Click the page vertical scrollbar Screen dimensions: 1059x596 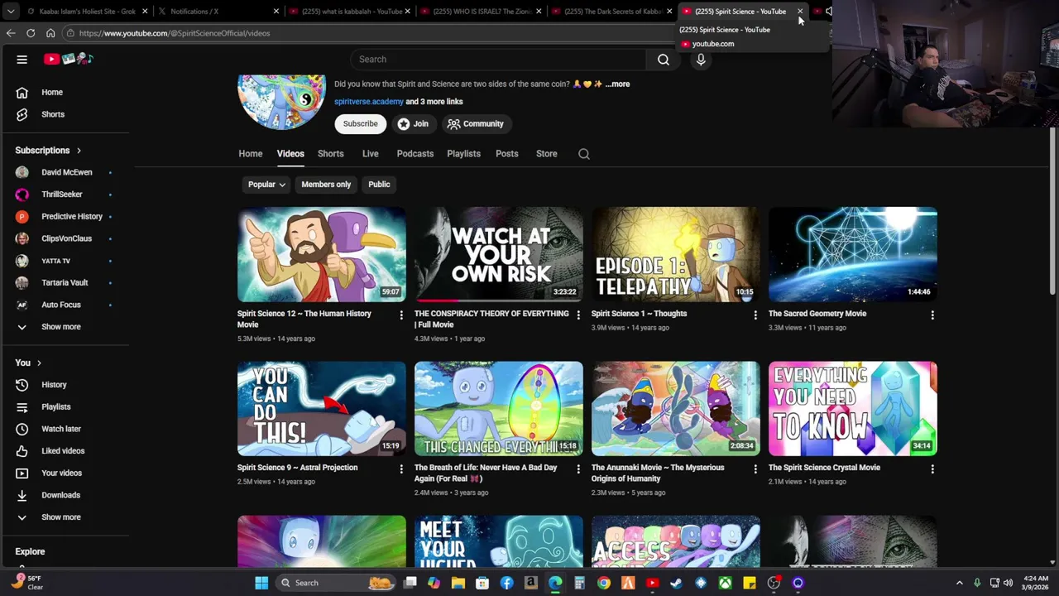coord(1053,211)
